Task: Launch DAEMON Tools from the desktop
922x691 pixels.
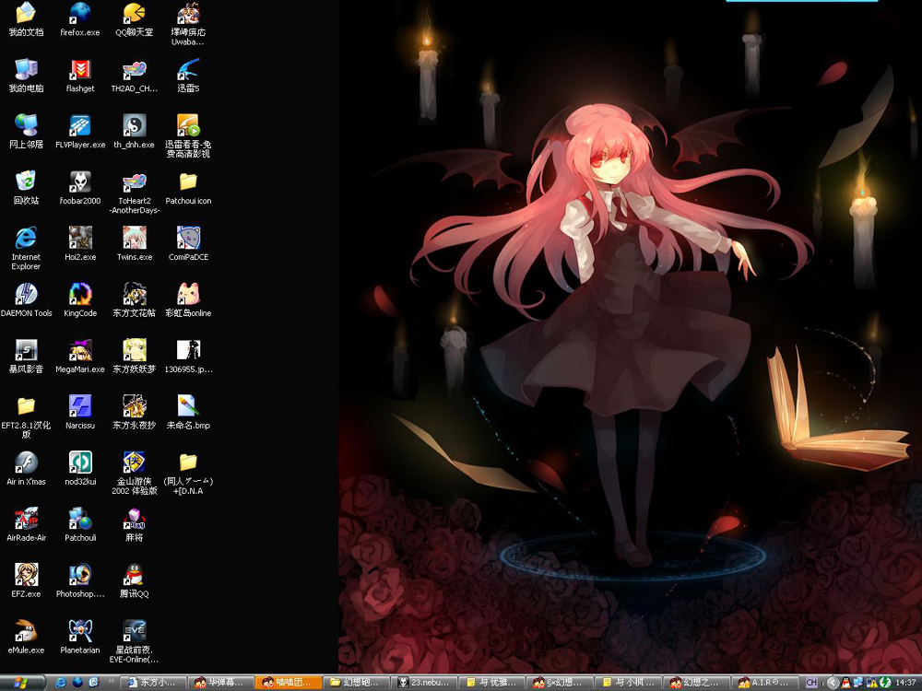Action: (26, 301)
